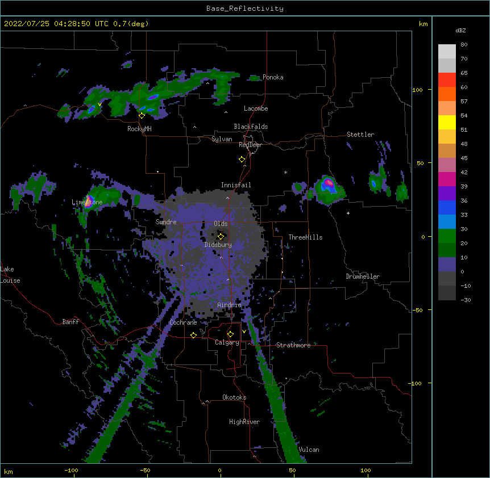Viewport: 490px width, 478px height.
Task: Click the white 80 dBZ legend swatch
Action: 447,51
